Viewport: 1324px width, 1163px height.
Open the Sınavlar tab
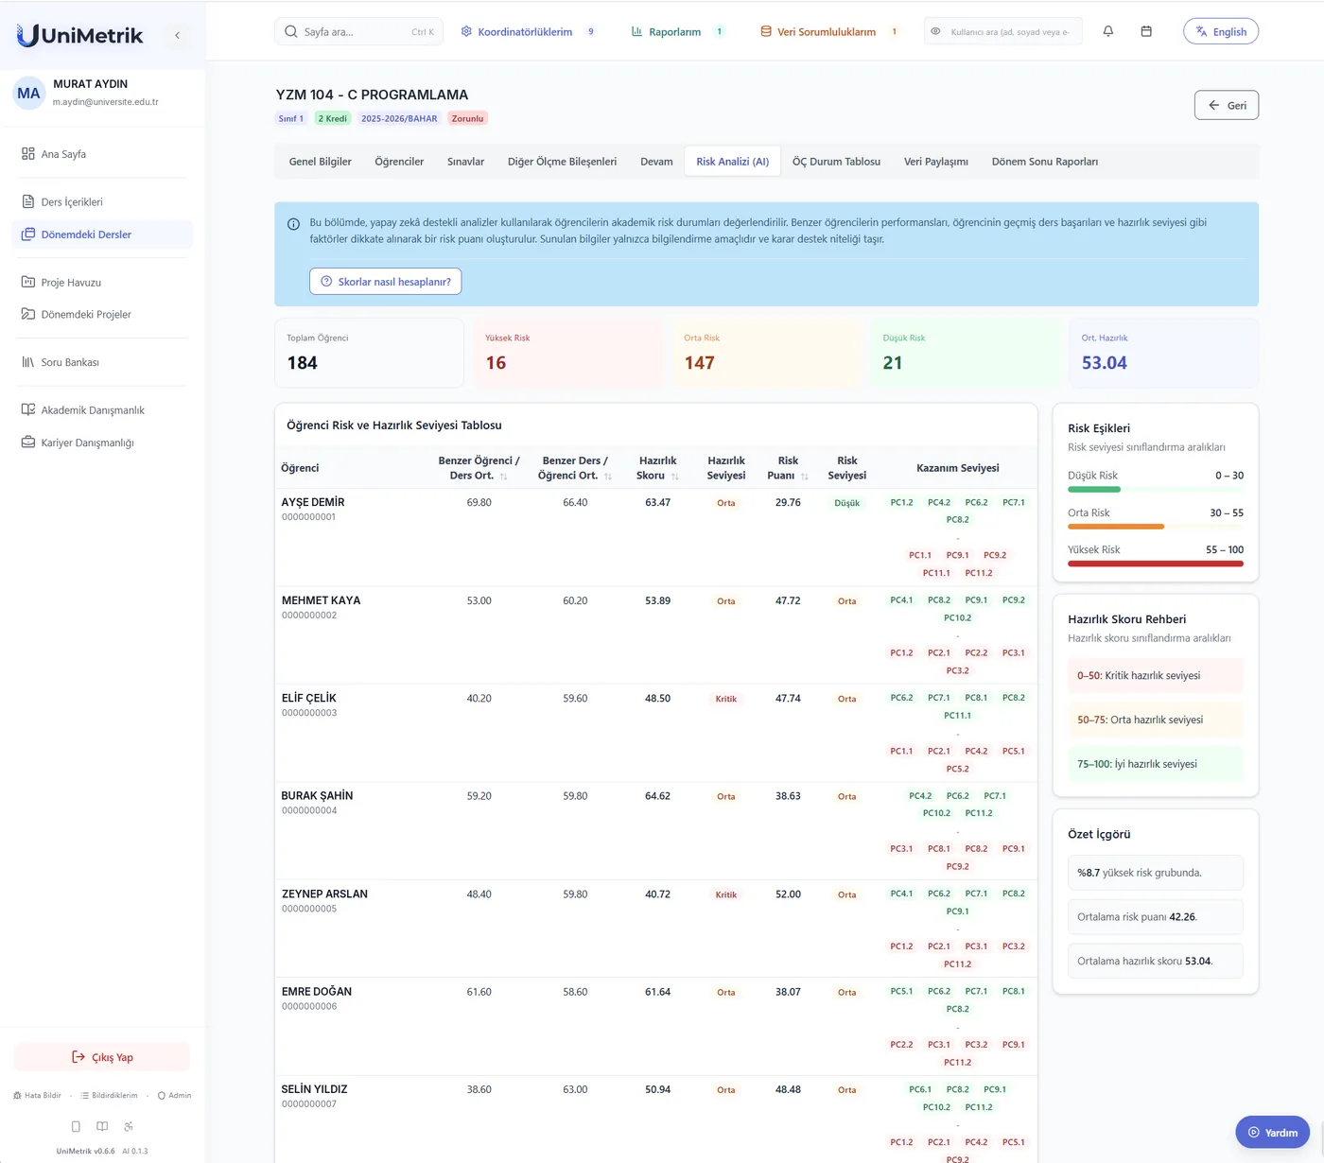pos(465,162)
